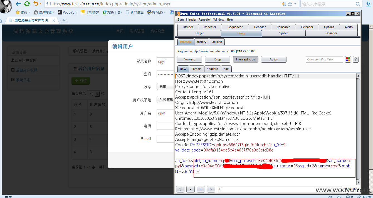Open WooYun bookmark

pos(68,12)
